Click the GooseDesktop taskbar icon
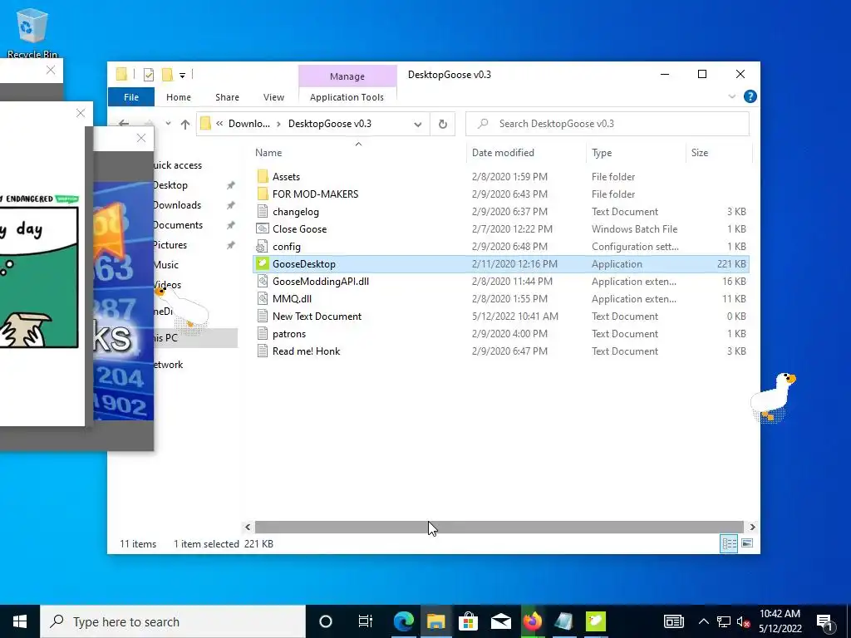This screenshot has width=851, height=638. (x=596, y=621)
